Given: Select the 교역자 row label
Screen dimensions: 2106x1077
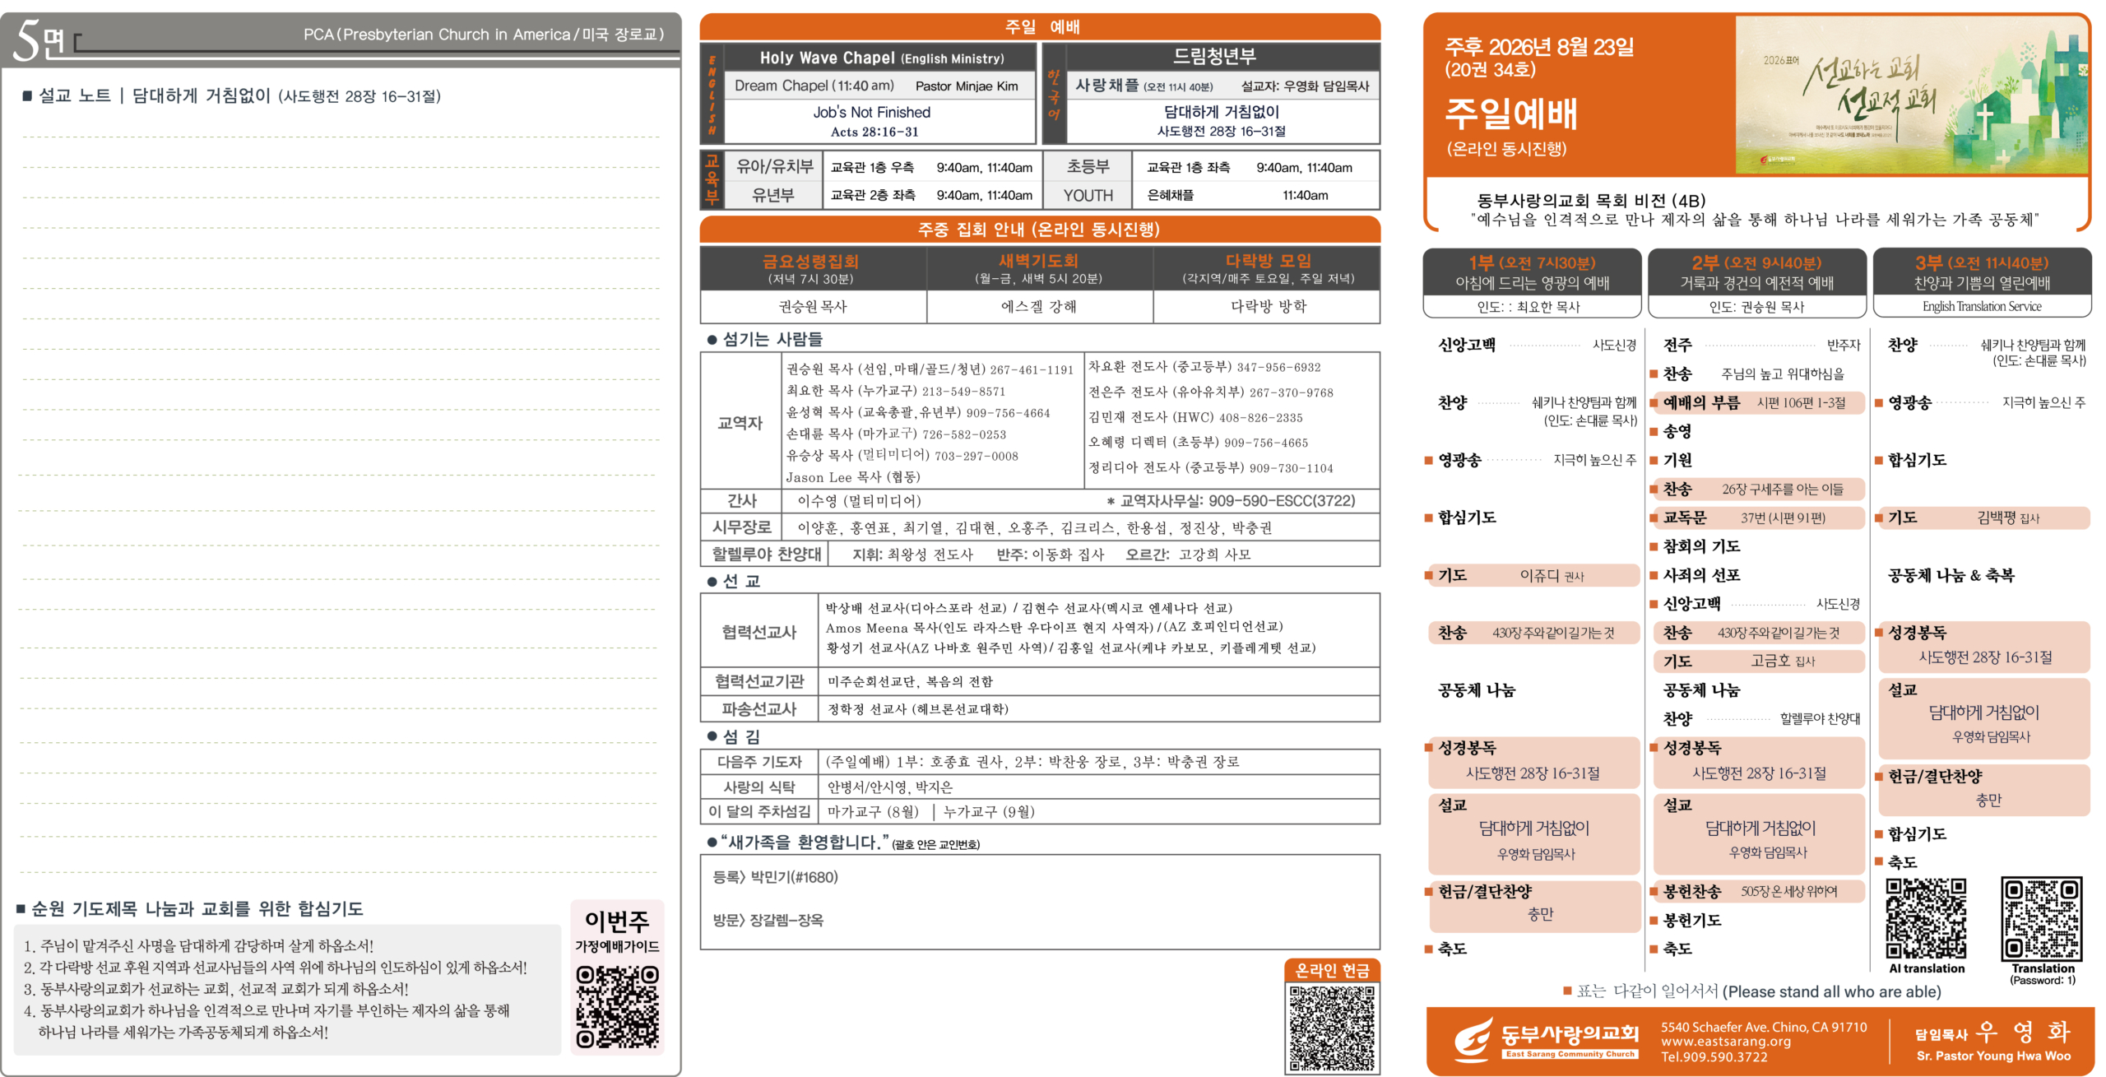Looking at the screenshot, I should [x=740, y=423].
